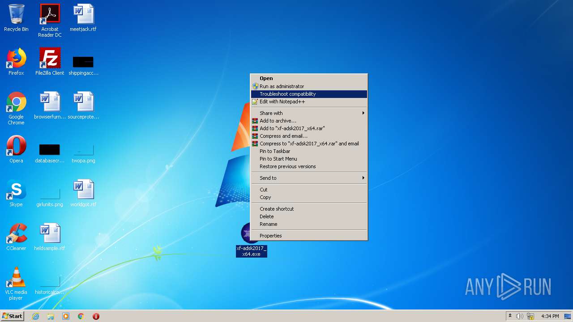The image size is (573, 322).
Task: Choose Rename in the context menu
Action: (309, 224)
